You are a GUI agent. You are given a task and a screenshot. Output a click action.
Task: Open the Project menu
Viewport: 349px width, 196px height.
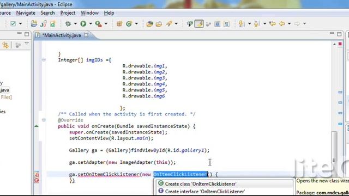tap(68, 13)
